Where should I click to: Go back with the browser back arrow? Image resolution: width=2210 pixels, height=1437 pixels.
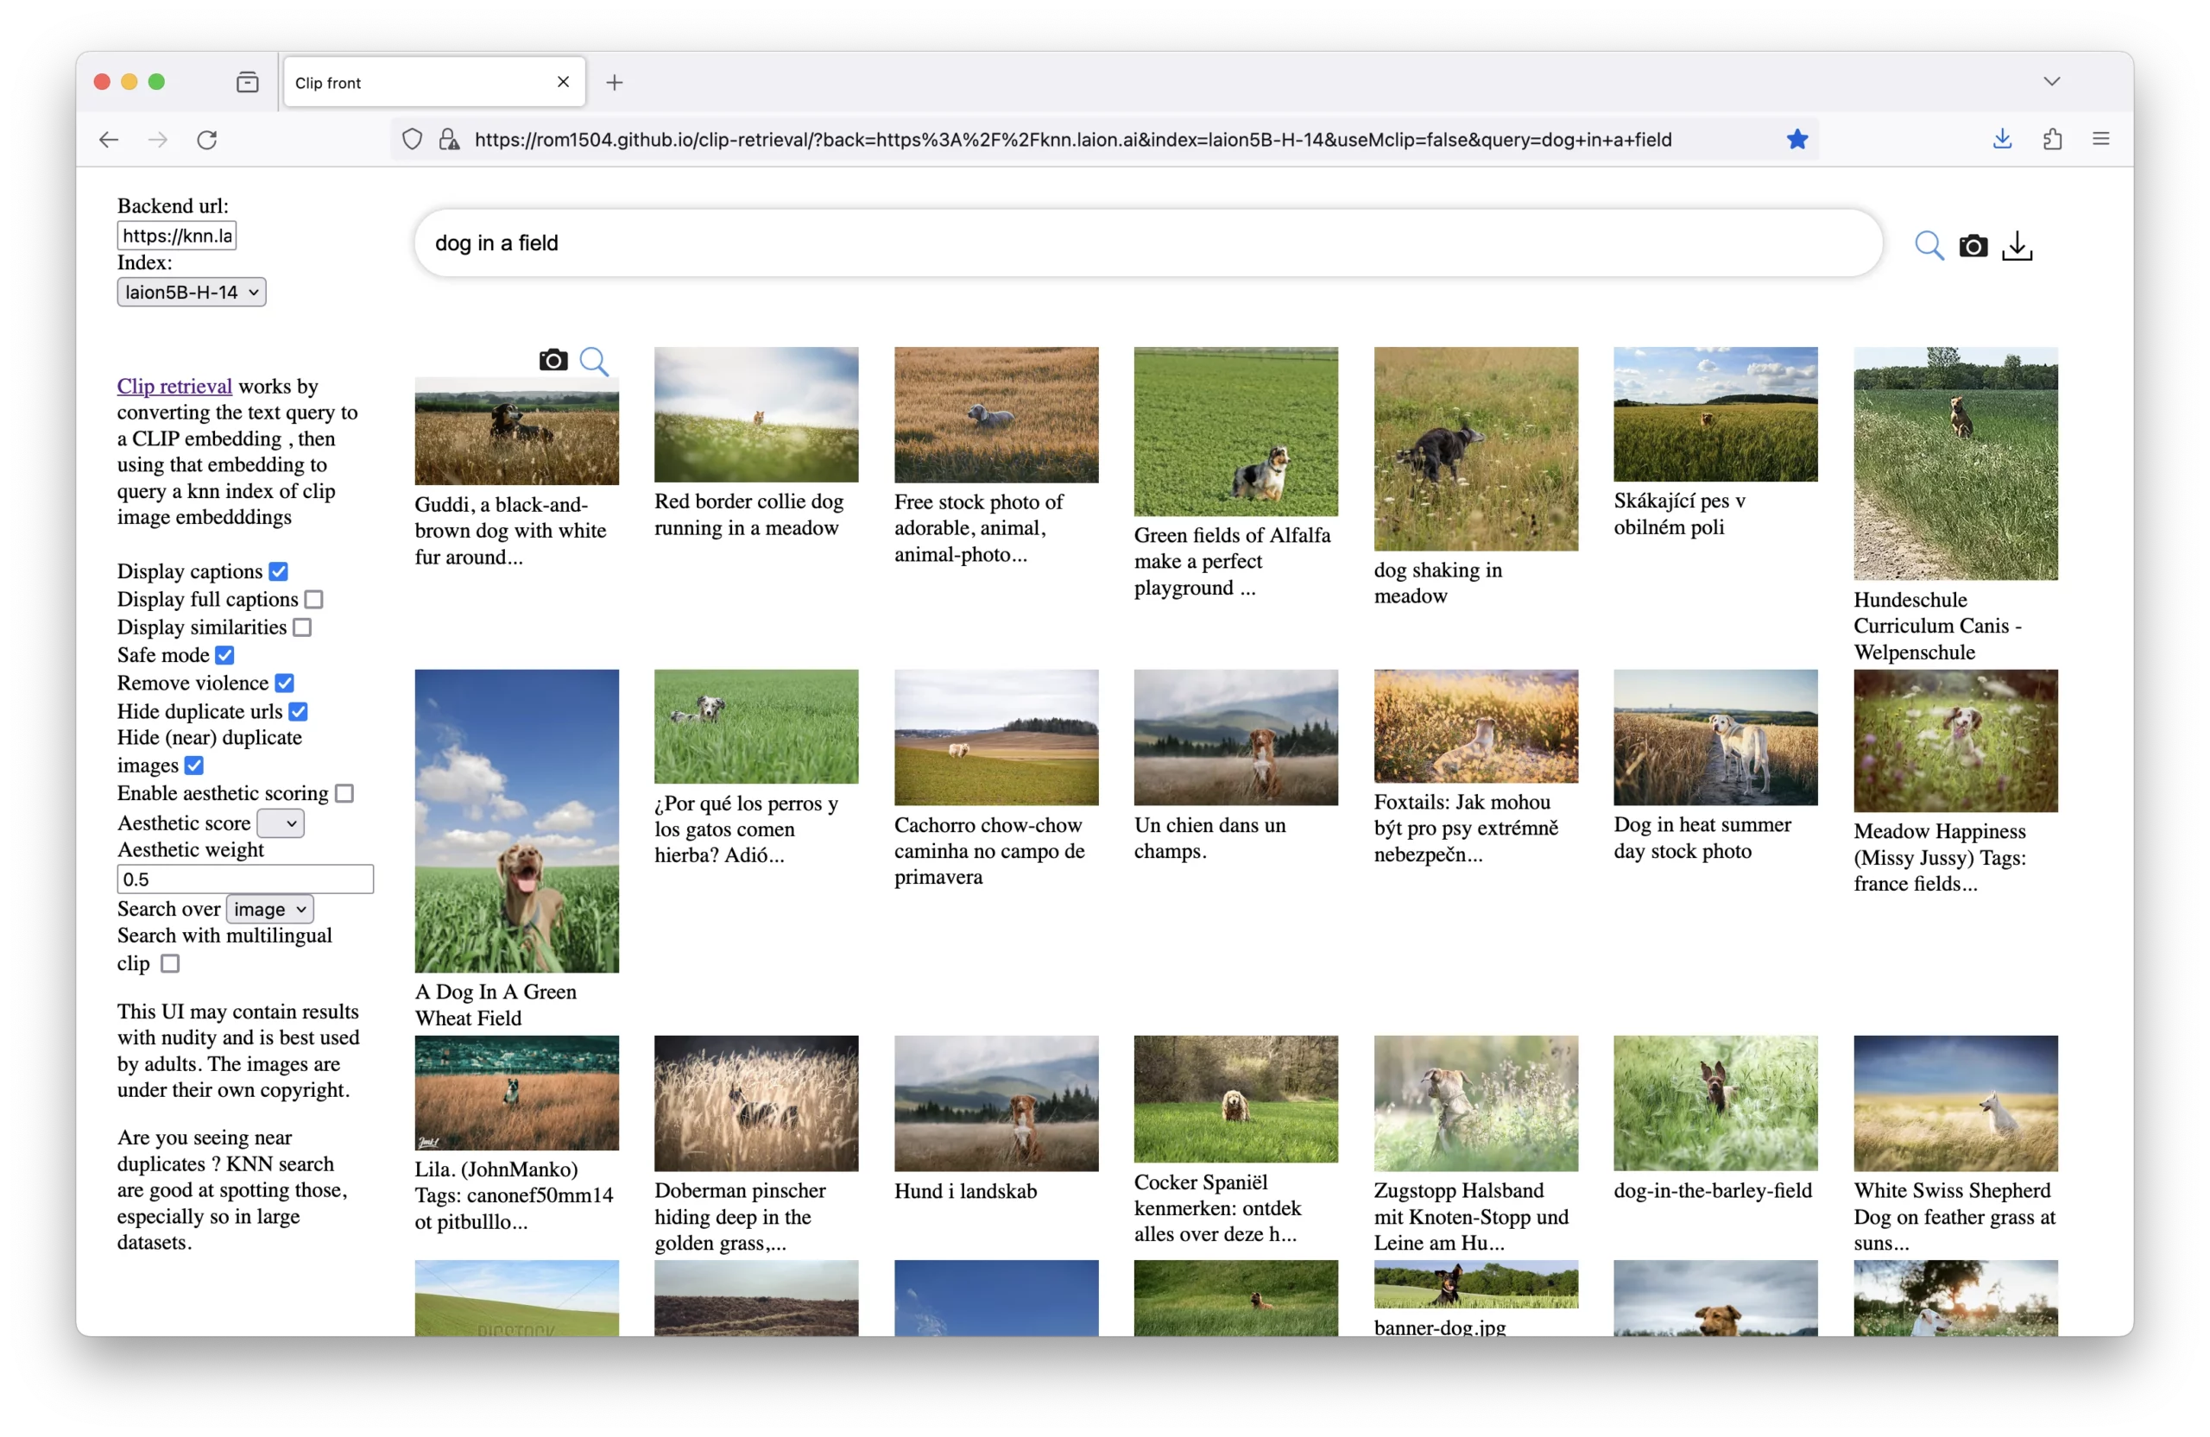point(109,139)
